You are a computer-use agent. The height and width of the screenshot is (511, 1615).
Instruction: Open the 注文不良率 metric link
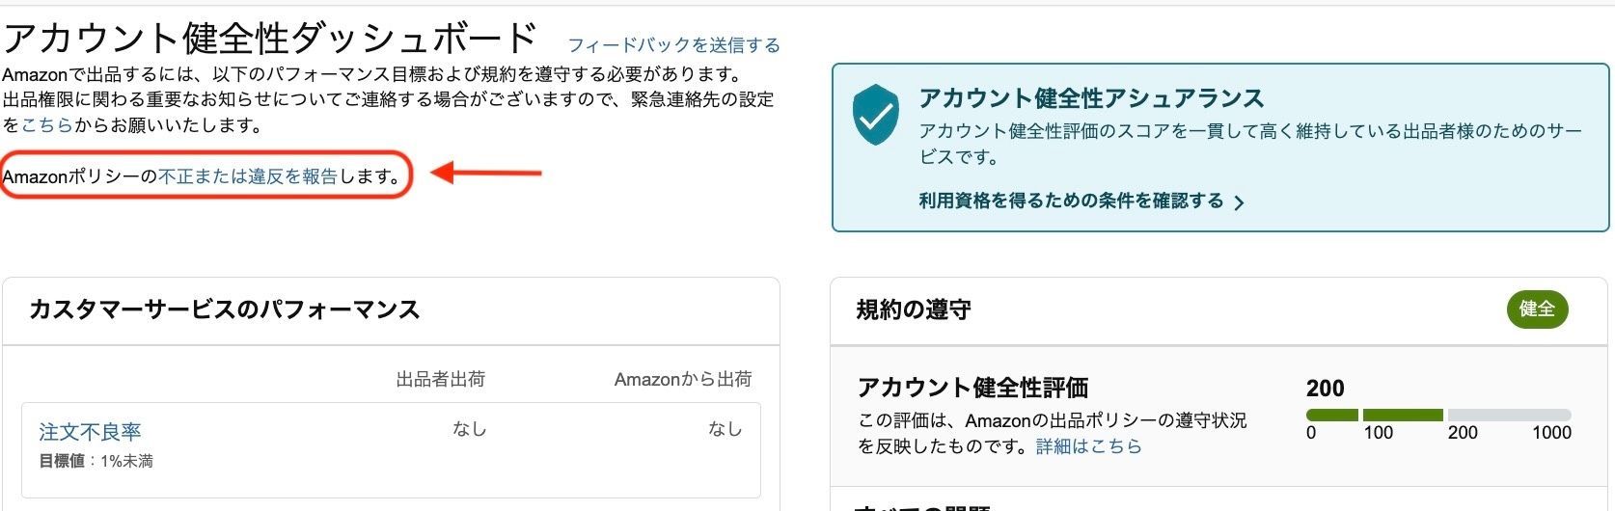click(90, 432)
